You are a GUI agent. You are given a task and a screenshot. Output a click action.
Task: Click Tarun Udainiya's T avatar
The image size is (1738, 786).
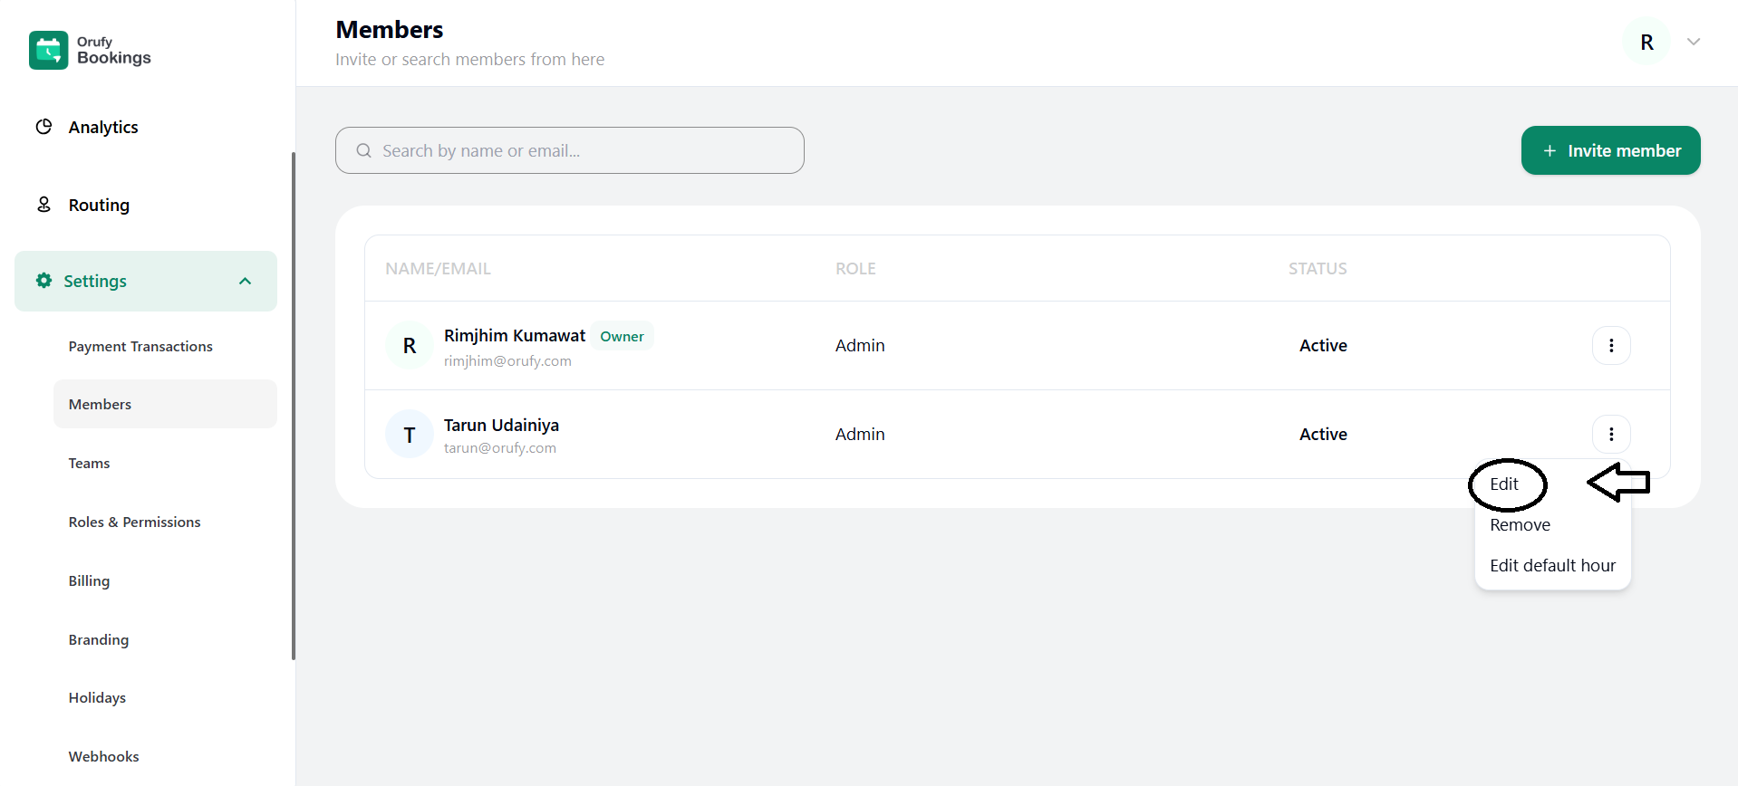pos(409,435)
